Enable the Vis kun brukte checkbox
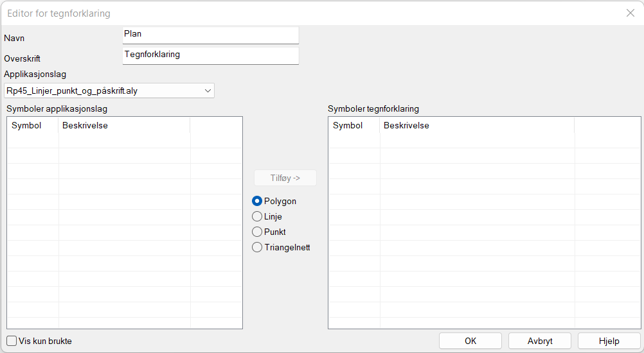 [12, 341]
